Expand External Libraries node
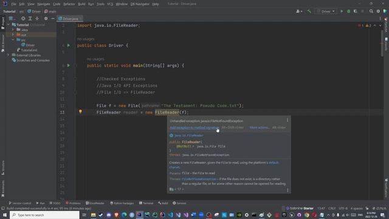This screenshot has width=389, height=219. (x=9, y=55)
